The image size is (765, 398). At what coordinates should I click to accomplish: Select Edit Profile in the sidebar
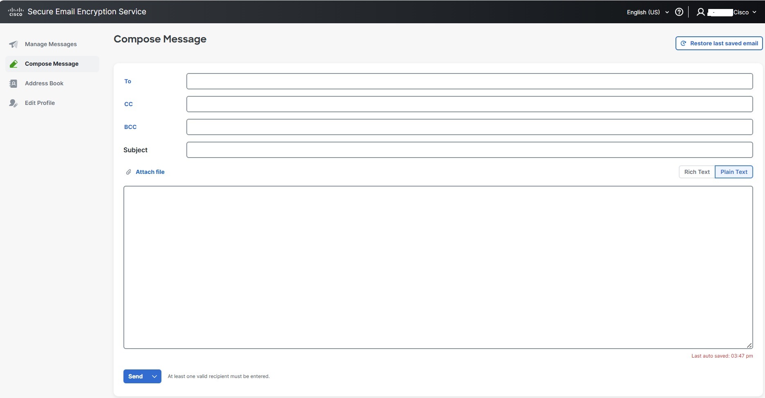tap(40, 103)
